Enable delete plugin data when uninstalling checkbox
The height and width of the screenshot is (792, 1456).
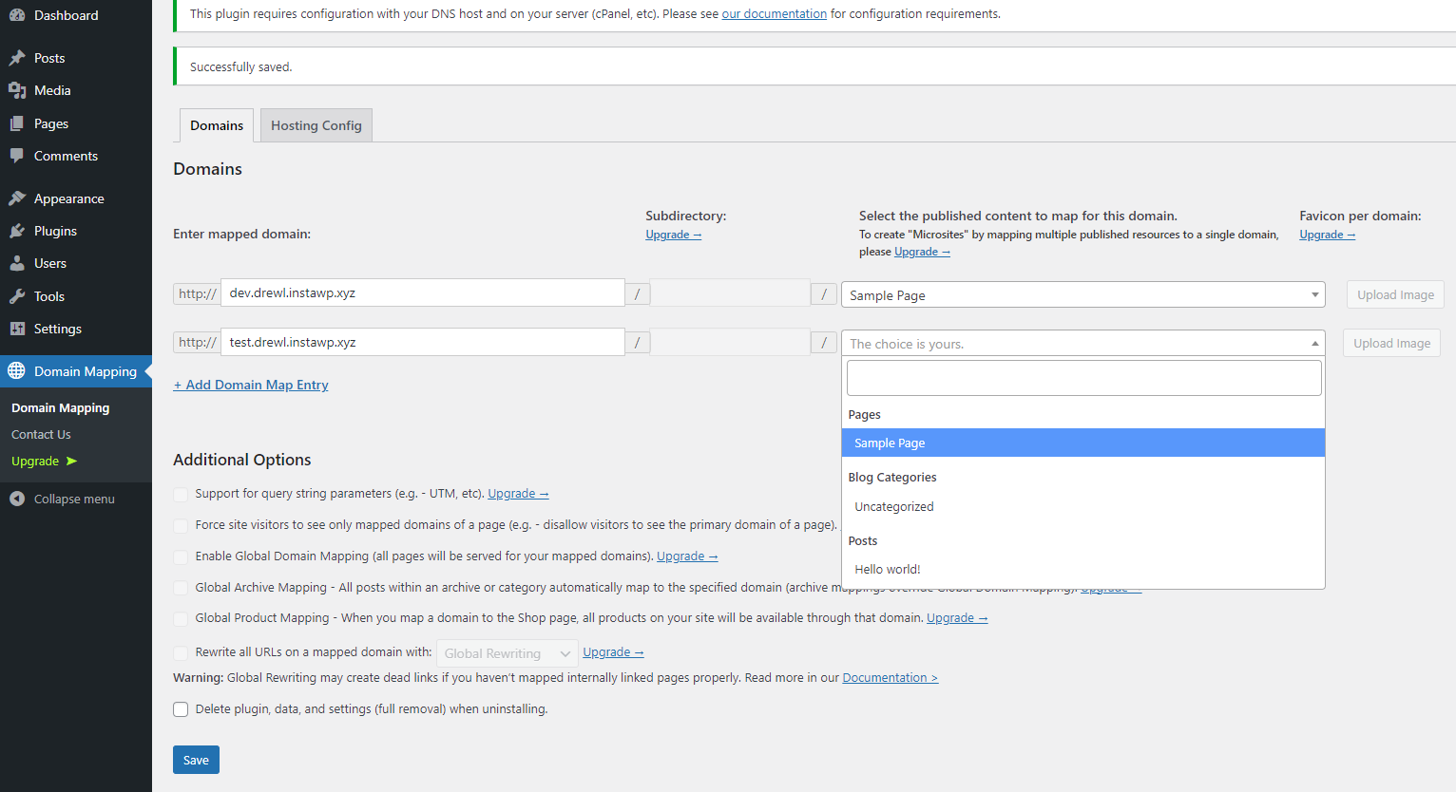tap(181, 709)
